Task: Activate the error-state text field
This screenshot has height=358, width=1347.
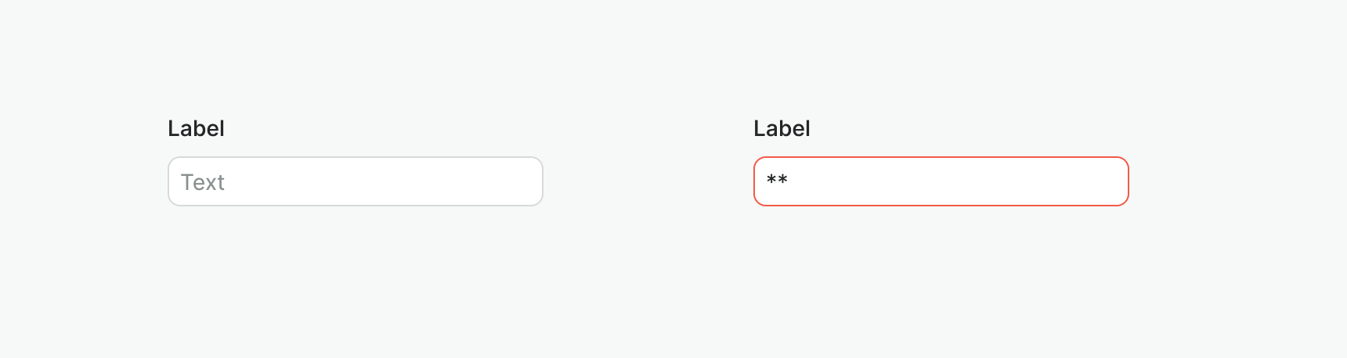Action: click(x=941, y=181)
